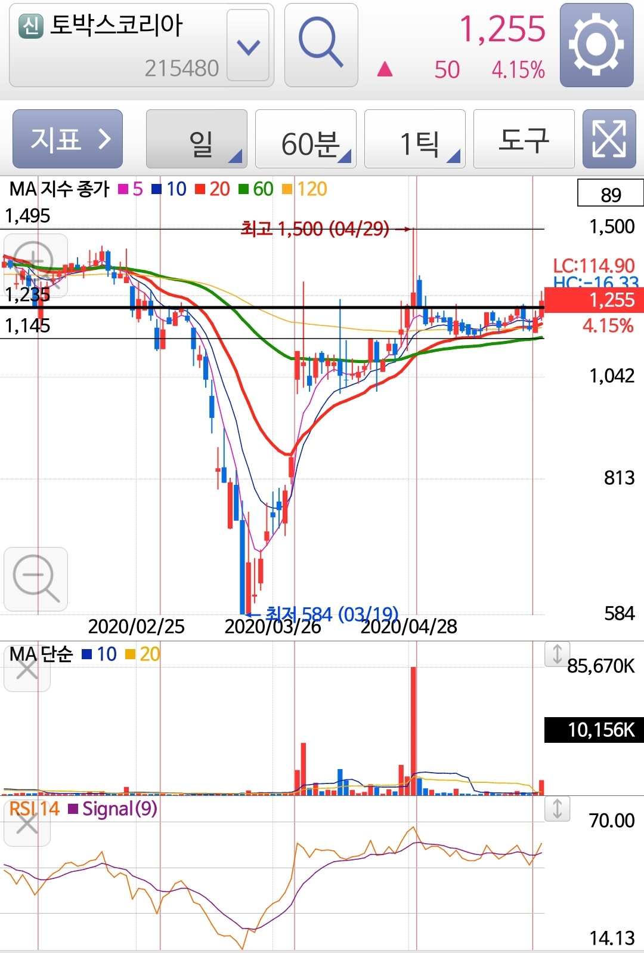Select the 1틱 tick interval dropdown
This screenshot has height=953, width=644.
[x=415, y=139]
